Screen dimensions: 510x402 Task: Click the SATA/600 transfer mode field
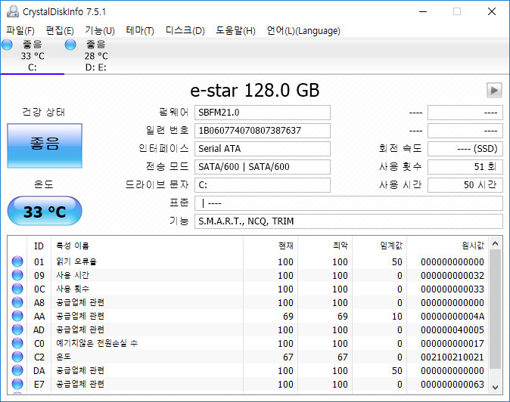[x=263, y=167]
